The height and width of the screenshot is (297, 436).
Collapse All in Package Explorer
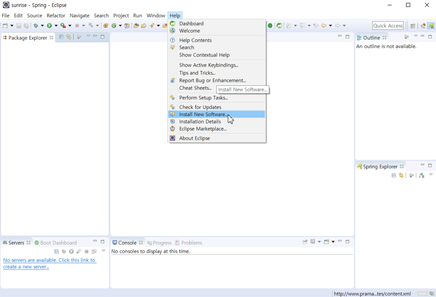click(61, 37)
